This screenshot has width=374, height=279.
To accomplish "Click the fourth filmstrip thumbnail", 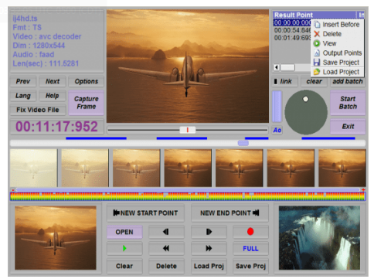I will 188,168.
